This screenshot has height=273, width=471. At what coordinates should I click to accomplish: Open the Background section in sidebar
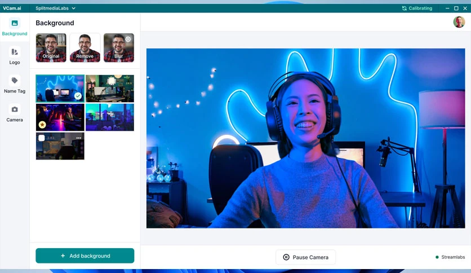15,27
